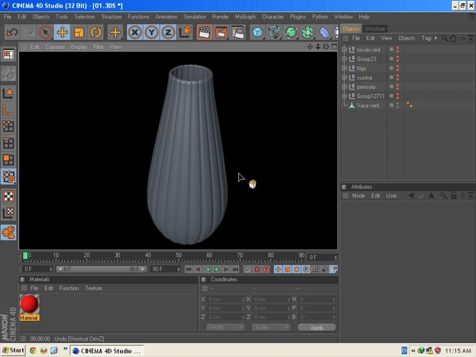Open the MoGraph menu
The image size is (476, 357).
tap(245, 17)
